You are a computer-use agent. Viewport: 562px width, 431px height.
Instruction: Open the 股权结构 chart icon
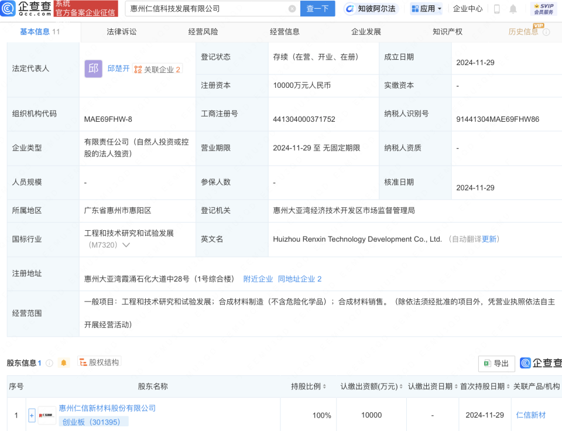tap(84, 362)
